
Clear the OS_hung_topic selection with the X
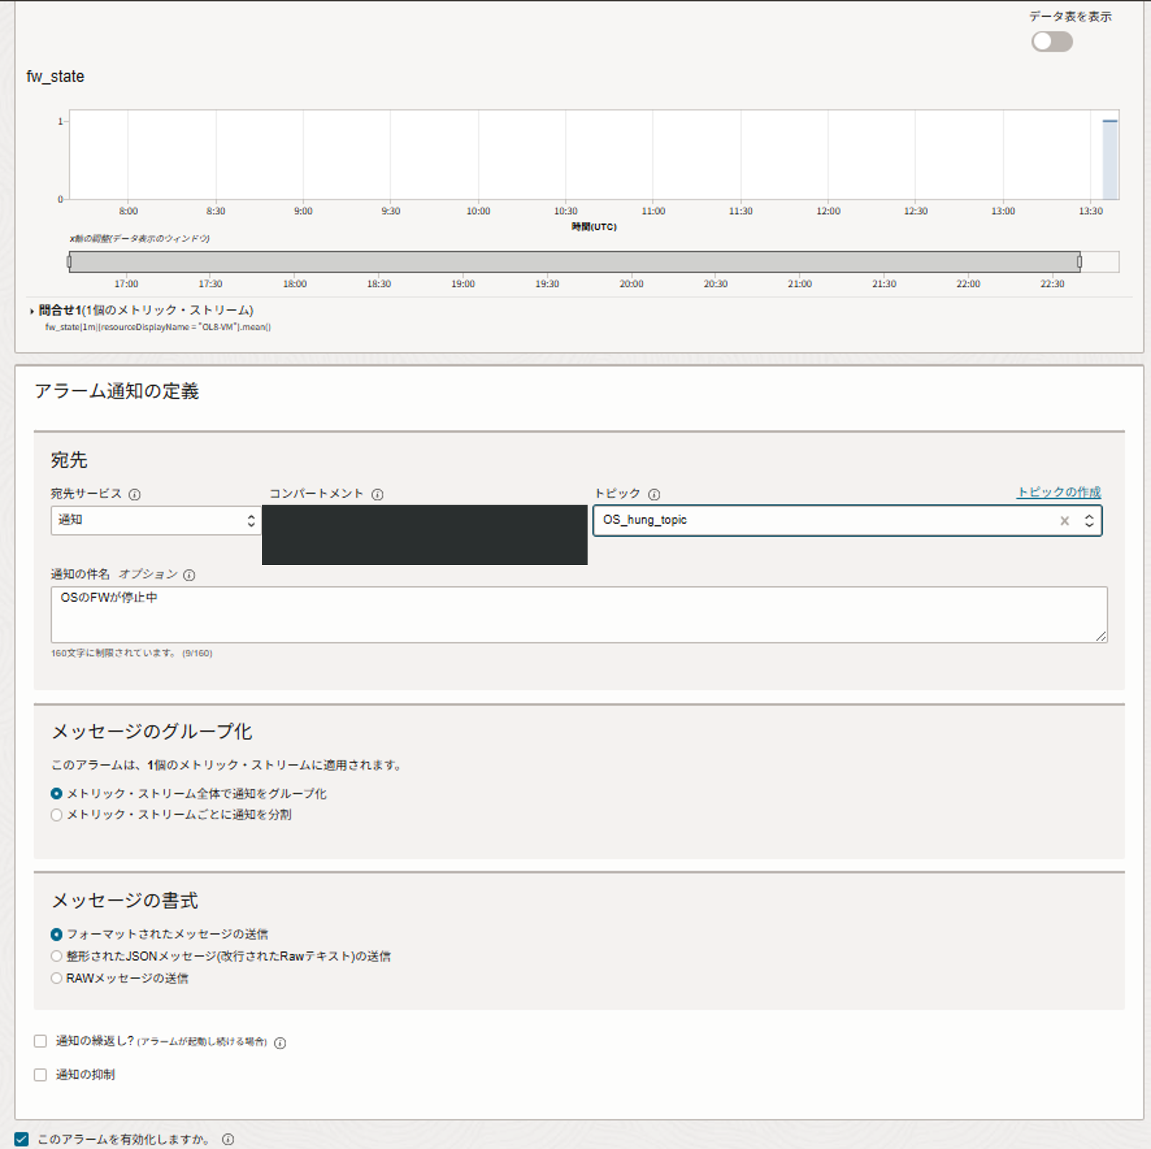(1065, 520)
